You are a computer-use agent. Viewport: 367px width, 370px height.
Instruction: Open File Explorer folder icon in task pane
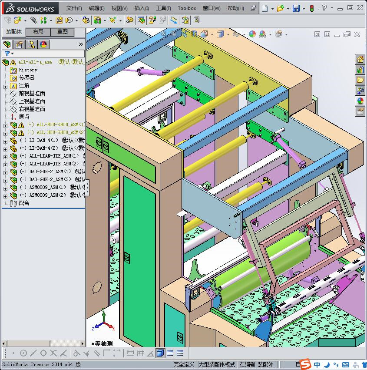pos(360,80)
